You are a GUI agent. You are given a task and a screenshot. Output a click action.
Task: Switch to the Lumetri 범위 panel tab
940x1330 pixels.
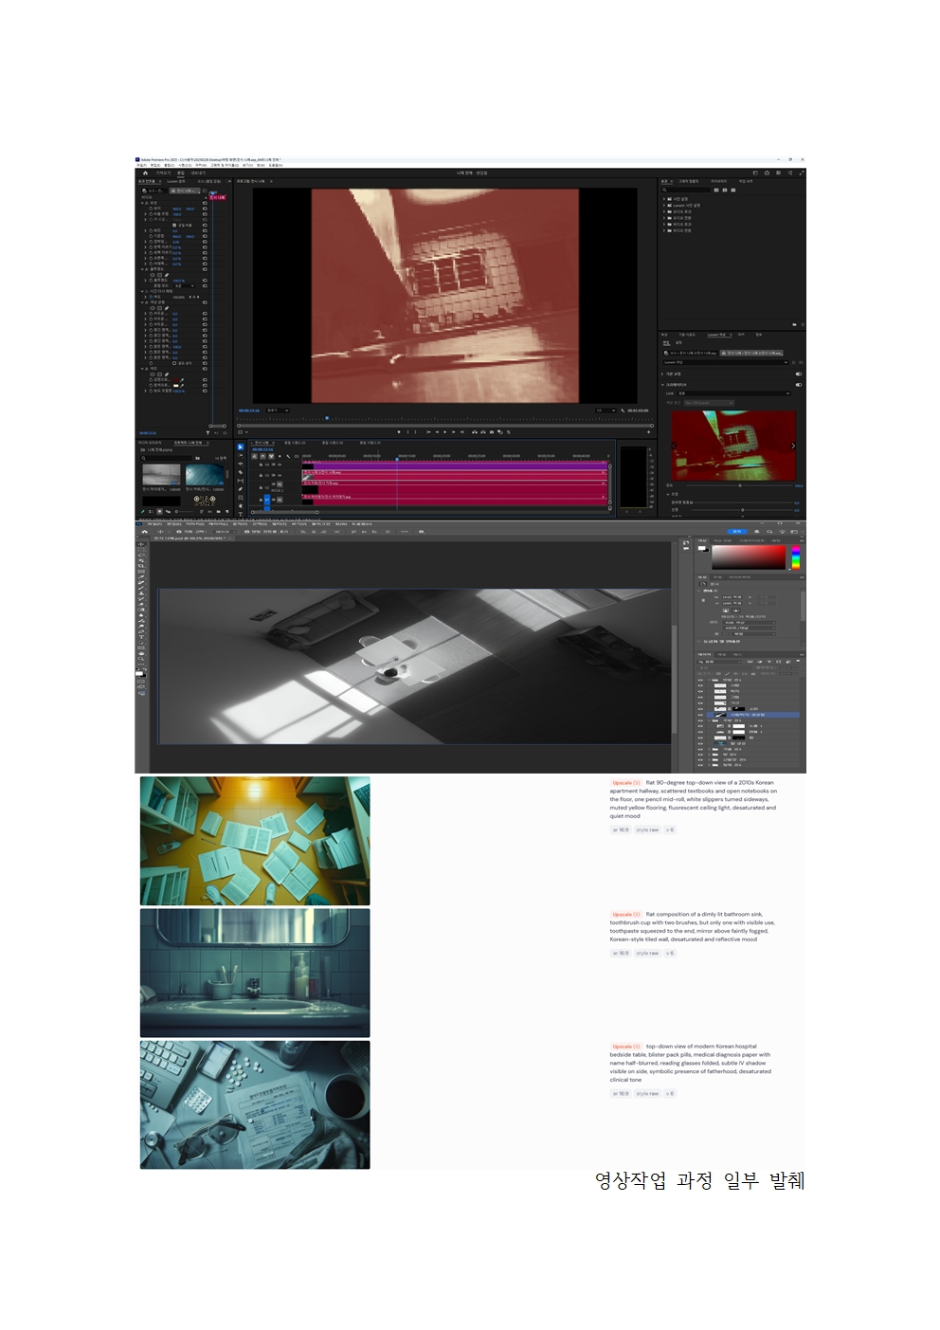[x=176, y=181]
